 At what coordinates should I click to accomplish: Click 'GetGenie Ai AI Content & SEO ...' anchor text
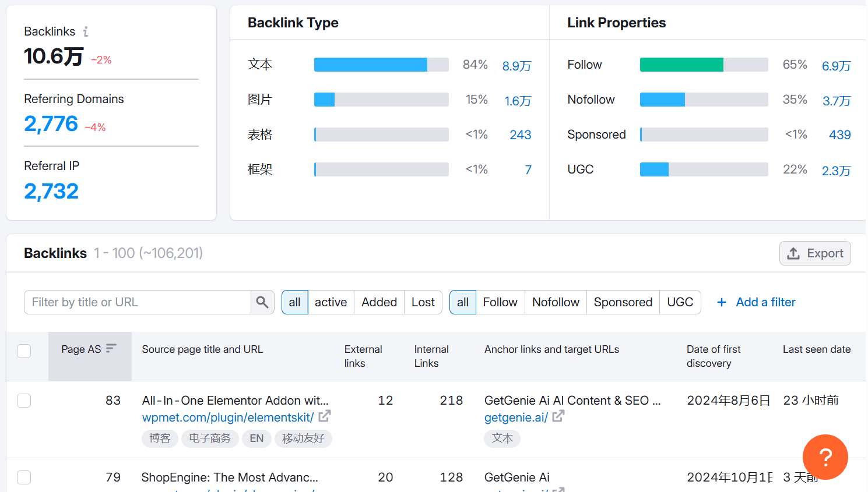point(572,401)
